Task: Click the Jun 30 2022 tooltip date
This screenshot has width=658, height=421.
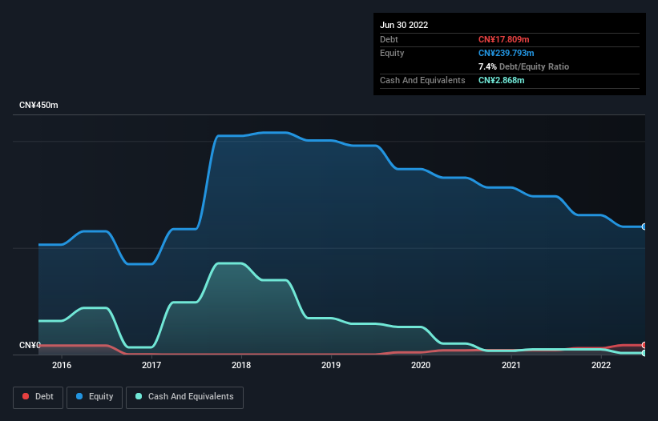Action: [404, 25]
